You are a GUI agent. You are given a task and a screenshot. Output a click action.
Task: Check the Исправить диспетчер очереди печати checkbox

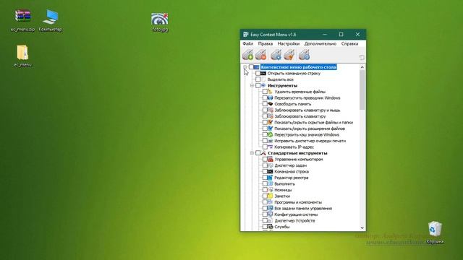pos(265,141)
